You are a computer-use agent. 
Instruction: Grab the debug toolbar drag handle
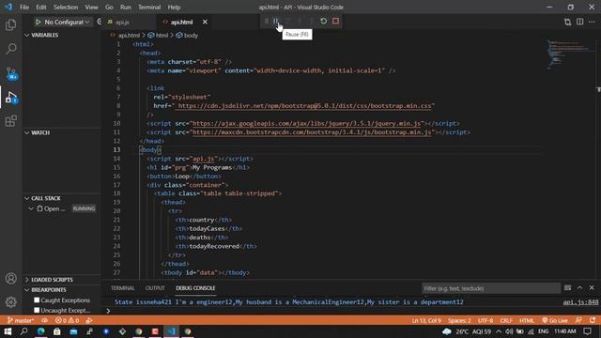pos(267,21)
